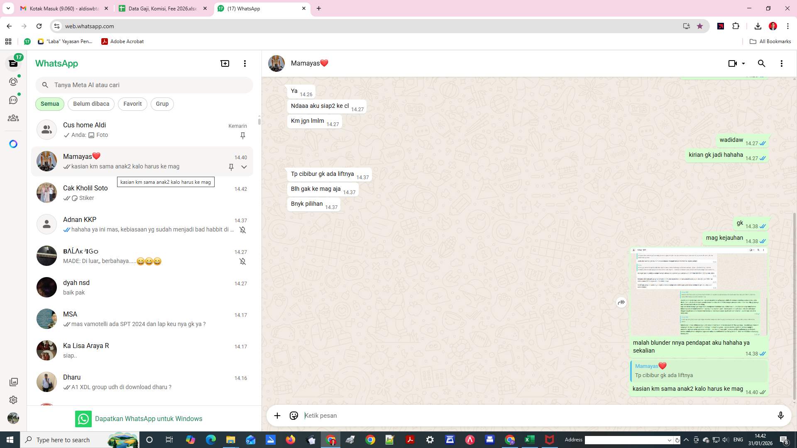
Task: Unpin the Cus home Aldi chat
Action: pyautogui.click(x=243, y=136)
